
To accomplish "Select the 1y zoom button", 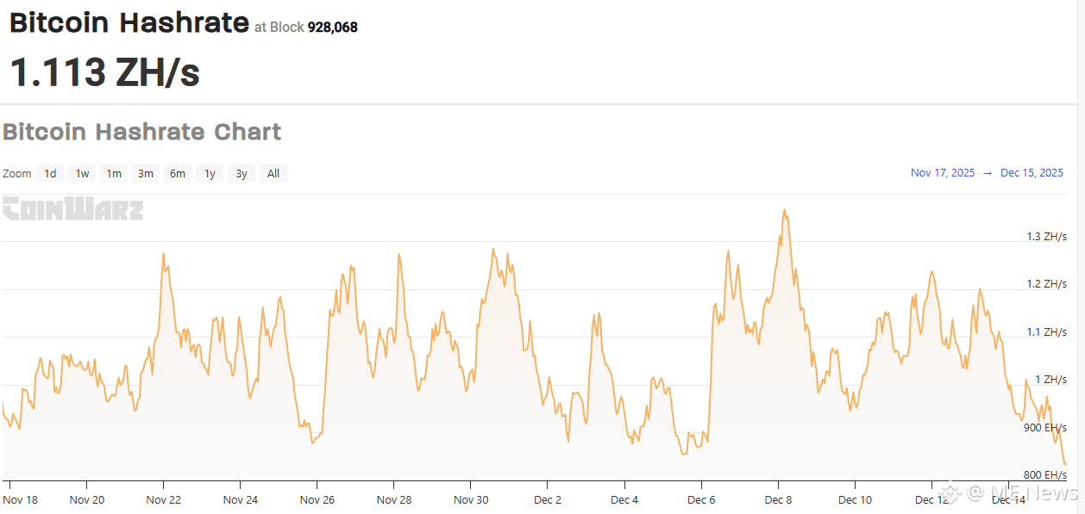I will tap(210, 173).
